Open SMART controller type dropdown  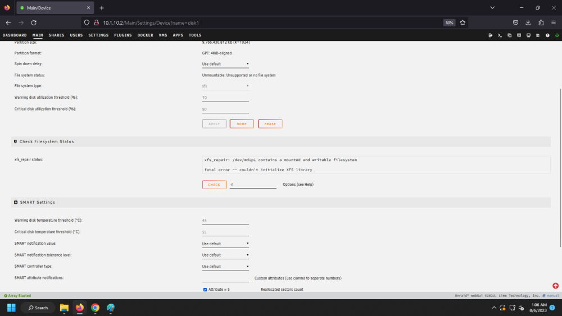click(225, 267)
